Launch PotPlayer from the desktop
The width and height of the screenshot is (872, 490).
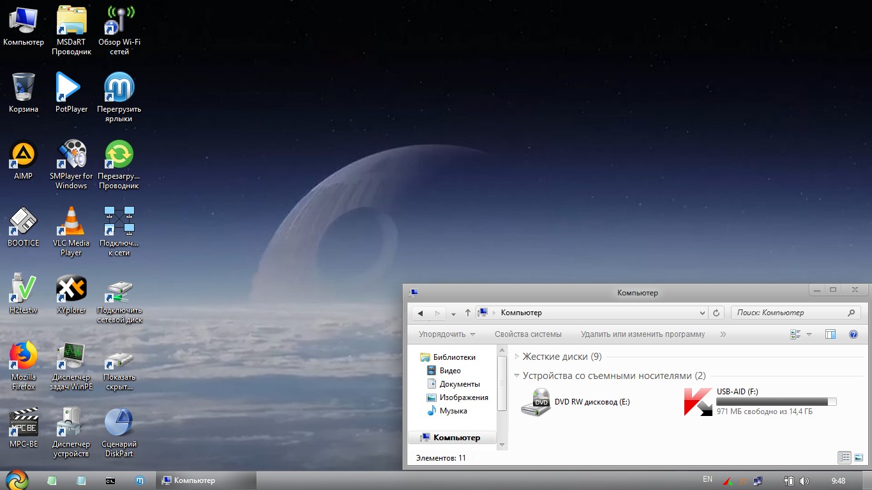pos(71,93)
